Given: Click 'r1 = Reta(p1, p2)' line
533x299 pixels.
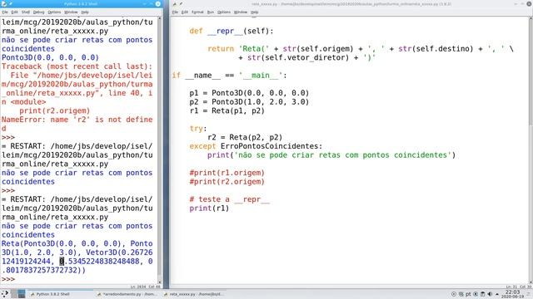Looking at the screenshot, I should point(227,110).
